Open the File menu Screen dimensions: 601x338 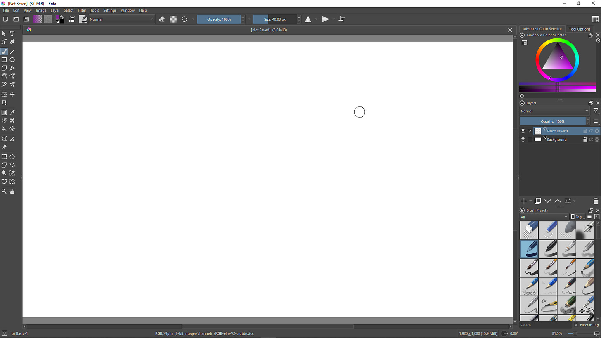pos(6,10)
